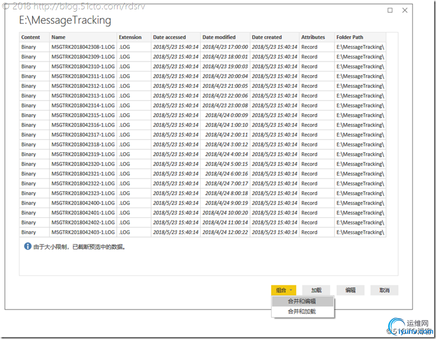Select file name MSGTRK2018042402-1.LOG

(x=83, y=222)
